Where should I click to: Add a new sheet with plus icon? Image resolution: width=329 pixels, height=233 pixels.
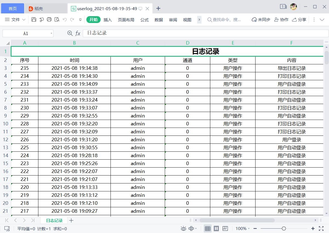coord(71,220)
